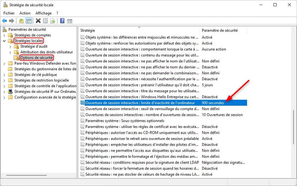Expand Configuration avancée de la stratégie node
This screenshot has width=297, height=186.
(4, 98)
